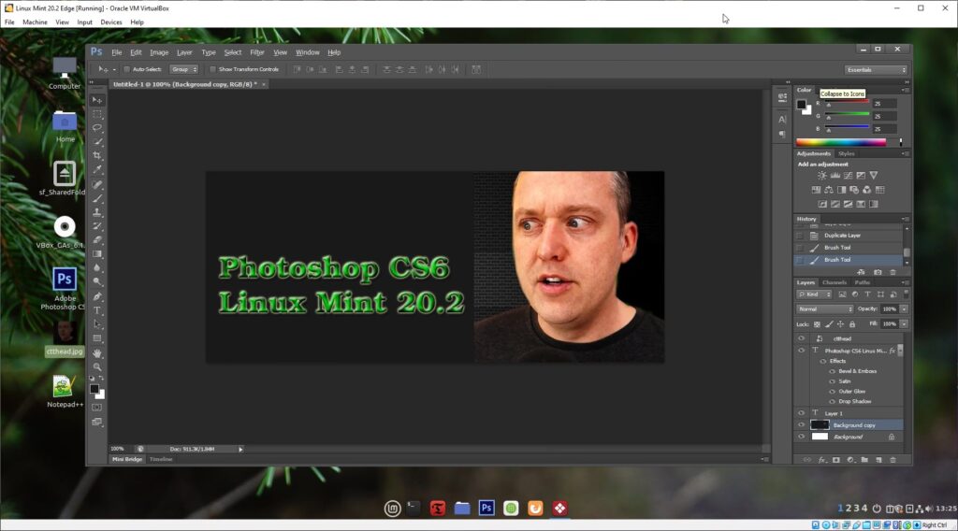Open the Filter menu
Screen dimensions: 958x531
pyautogui.click(x=256, y=52)
